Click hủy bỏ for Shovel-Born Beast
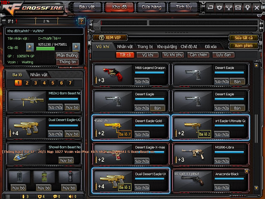The image size is (265, 199). coord(66,160)
